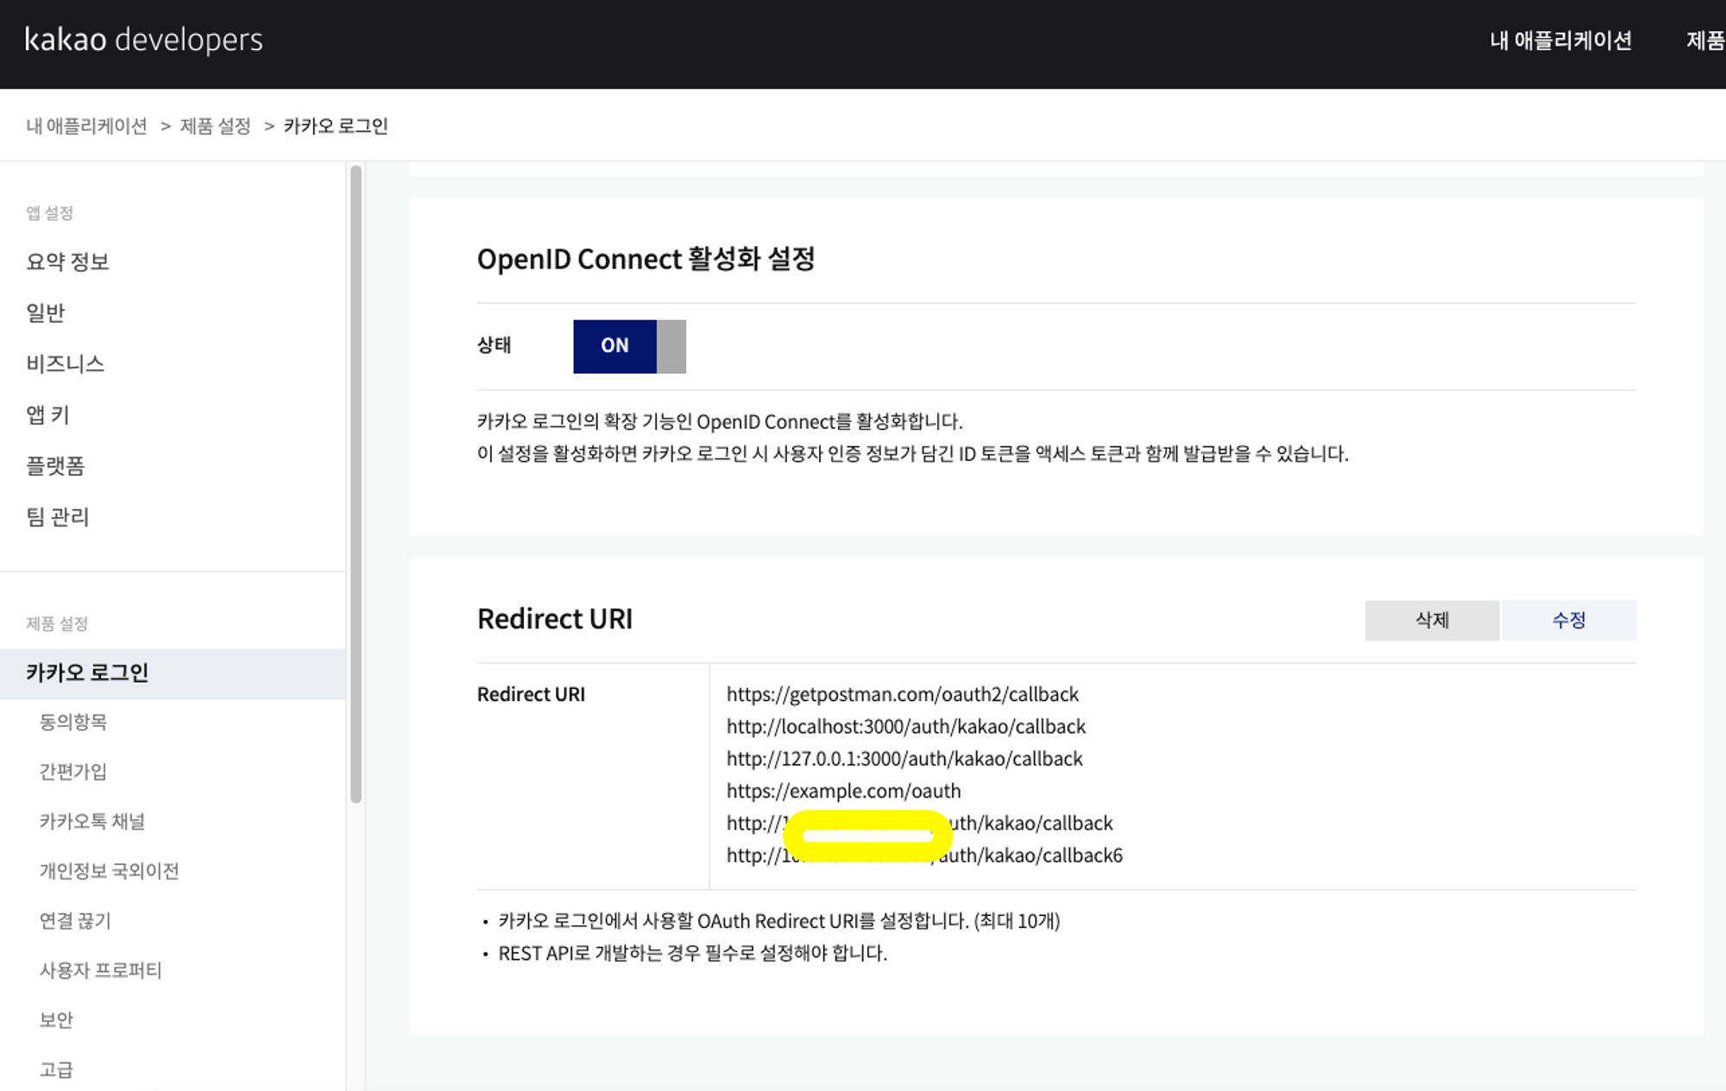
Task: Select 일반 in app settings sidebar
Action: 46,312
